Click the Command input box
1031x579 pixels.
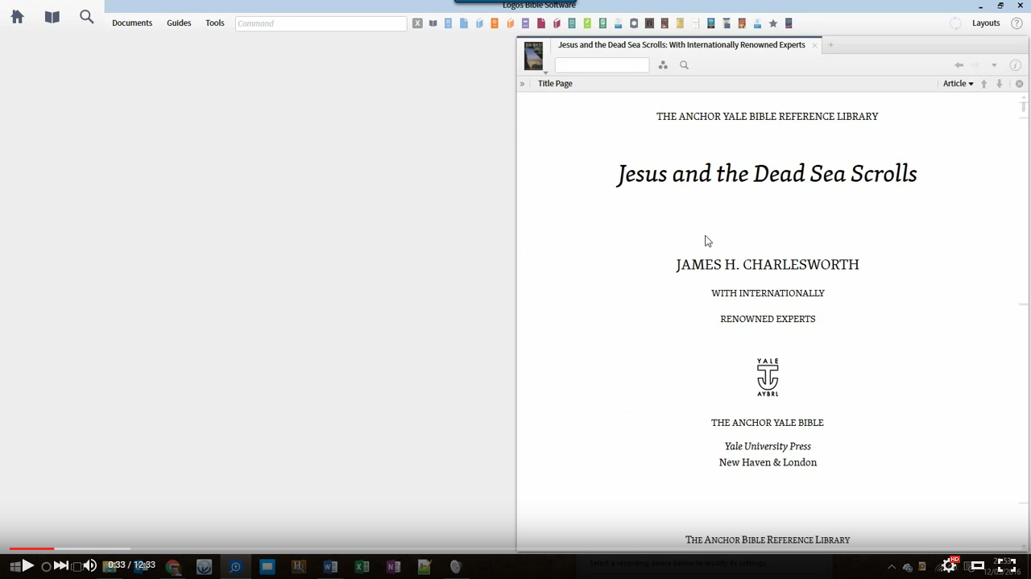point(321,23)
